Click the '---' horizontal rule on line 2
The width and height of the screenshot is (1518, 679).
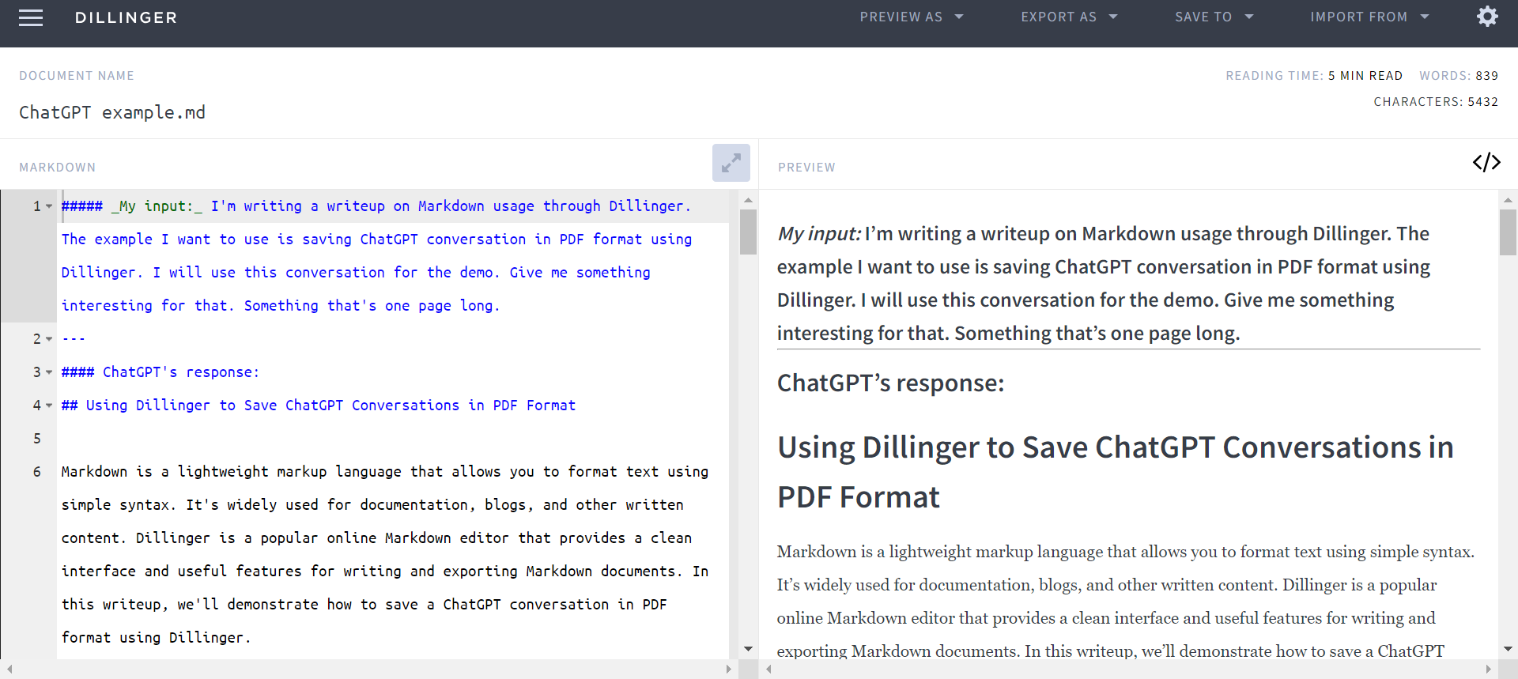click(x=74, y=339)
